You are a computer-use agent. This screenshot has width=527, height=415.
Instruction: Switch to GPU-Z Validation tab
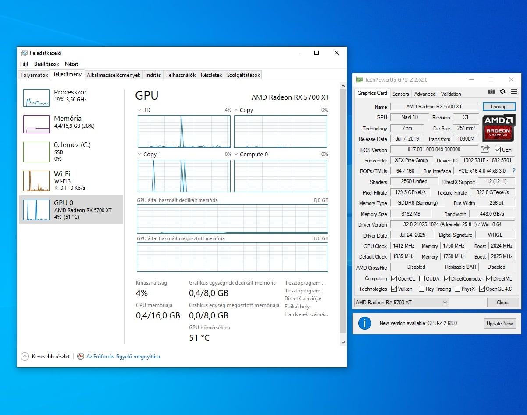[451, 94]
